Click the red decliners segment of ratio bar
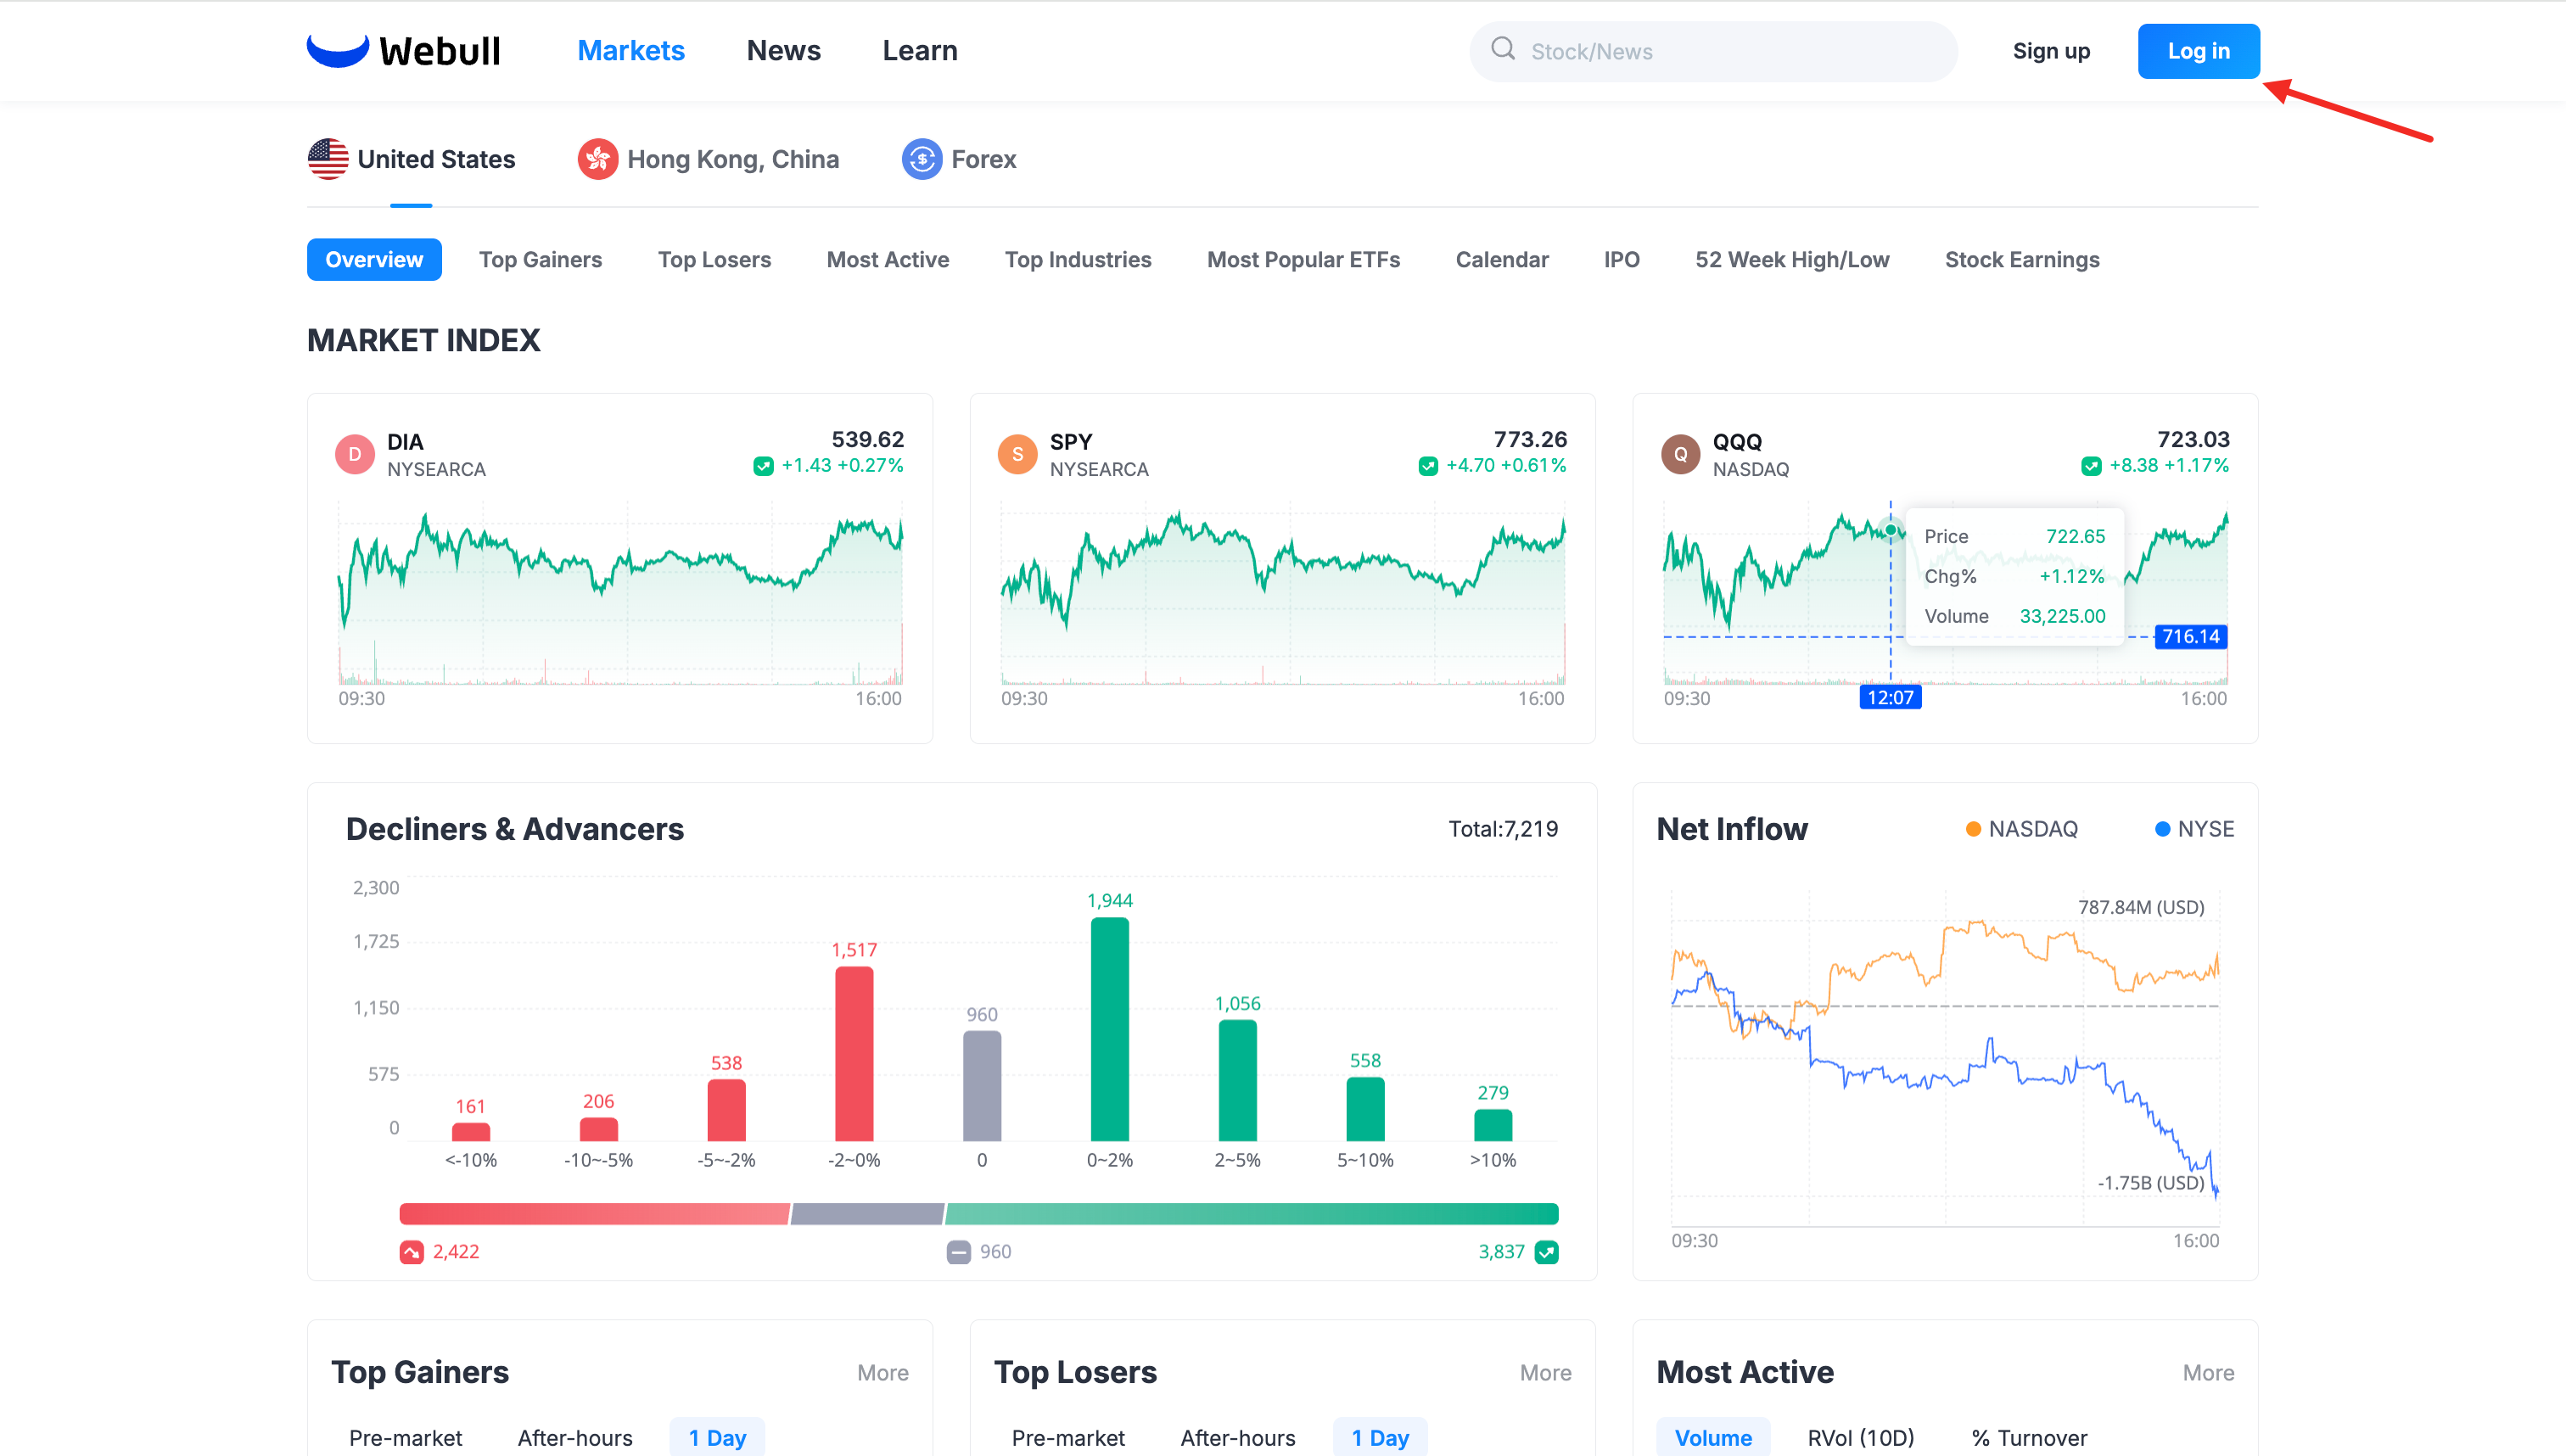2566x1456 pixels. click(594, 1214)
